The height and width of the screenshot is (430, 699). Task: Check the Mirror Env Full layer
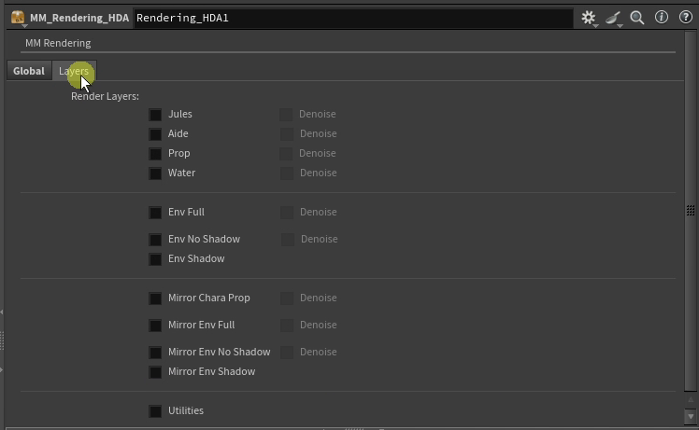155,326
